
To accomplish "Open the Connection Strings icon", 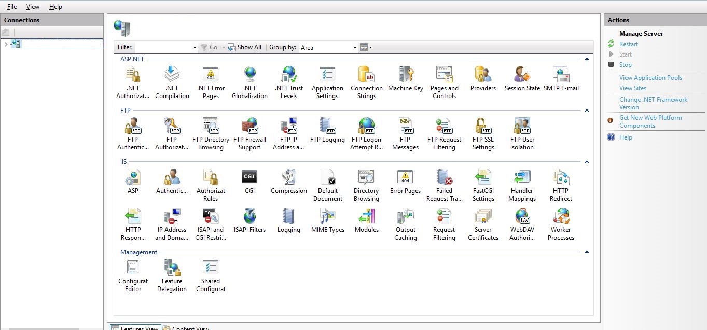I will point(366,75).
